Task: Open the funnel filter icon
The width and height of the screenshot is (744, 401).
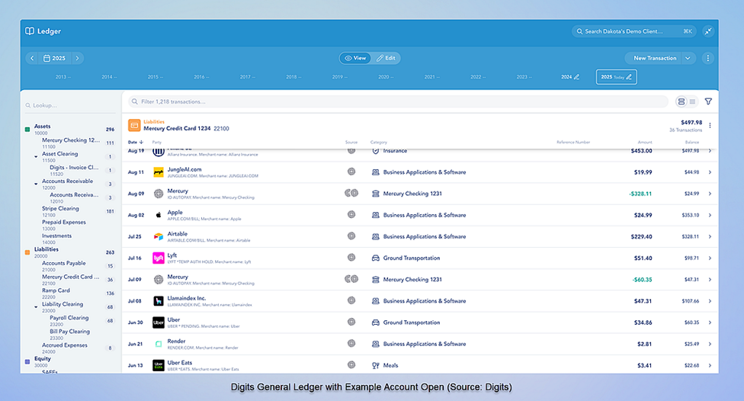Action: click(x=708, y=101)
